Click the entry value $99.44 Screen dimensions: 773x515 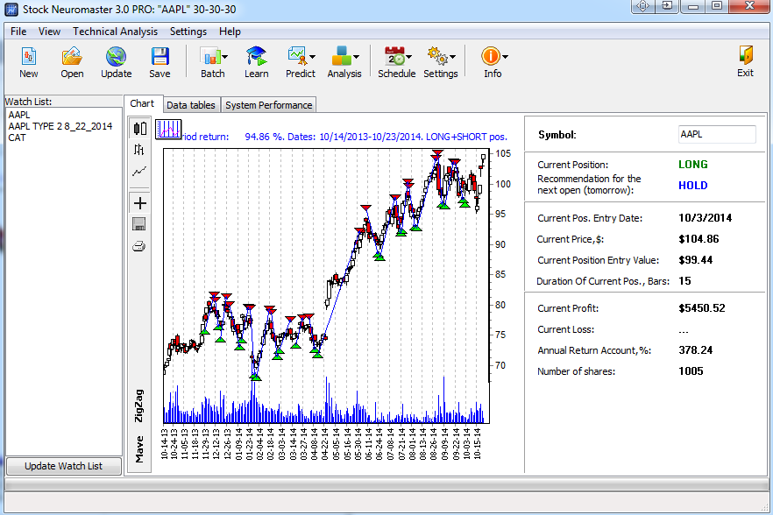tap(696, 260)
